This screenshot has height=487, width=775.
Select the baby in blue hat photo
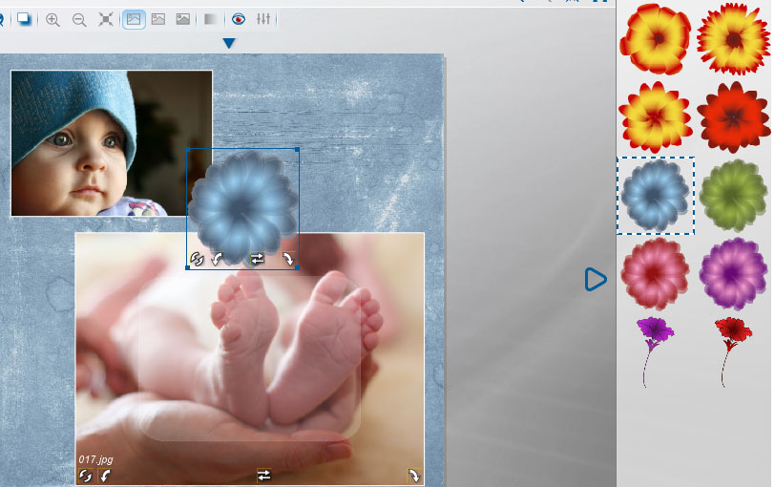111,143
